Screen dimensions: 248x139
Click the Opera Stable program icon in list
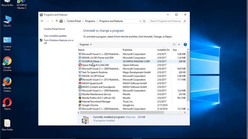point(80,65)
